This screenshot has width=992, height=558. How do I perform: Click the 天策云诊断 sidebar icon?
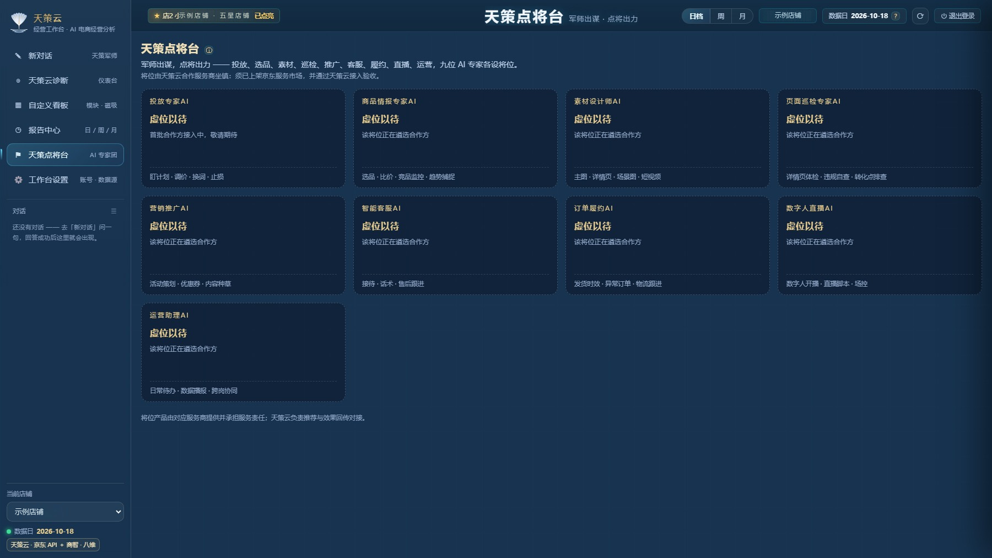18,81
